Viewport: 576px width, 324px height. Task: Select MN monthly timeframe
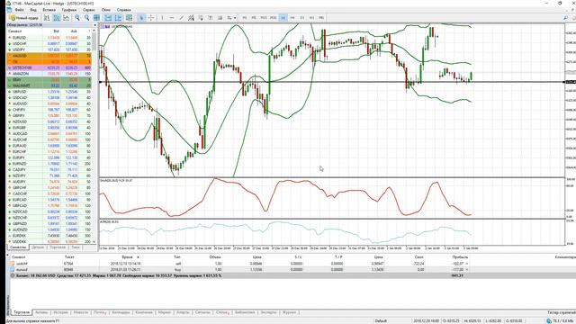321,18
